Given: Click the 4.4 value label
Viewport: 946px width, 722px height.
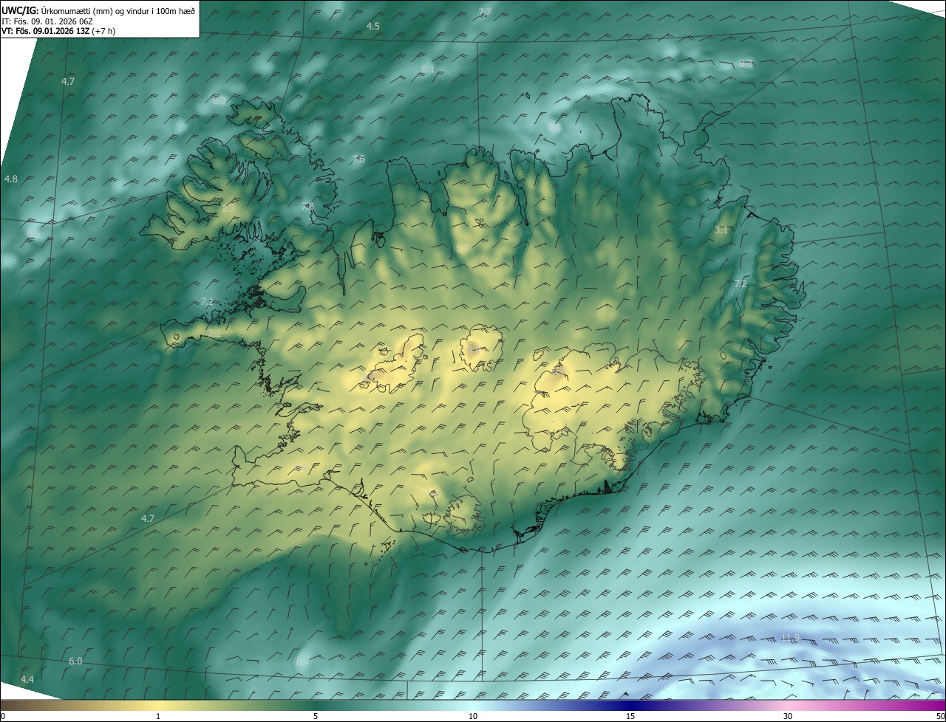Looking at the screenshot, I should pos(27,678).
